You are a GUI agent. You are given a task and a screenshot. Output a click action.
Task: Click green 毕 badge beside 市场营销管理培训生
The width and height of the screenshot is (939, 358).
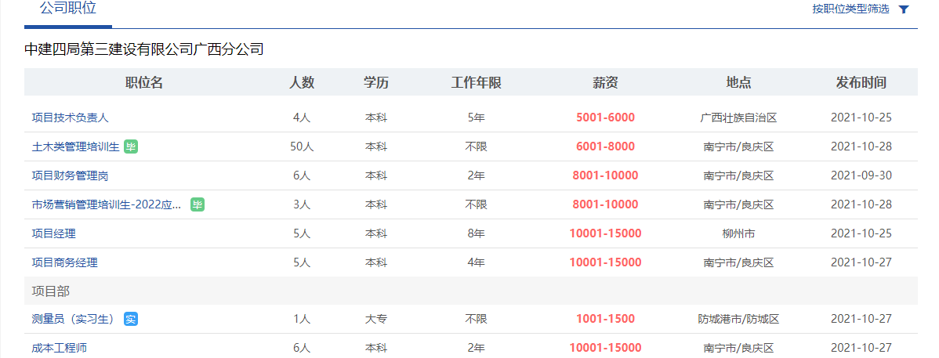click(x=198, y=204)
